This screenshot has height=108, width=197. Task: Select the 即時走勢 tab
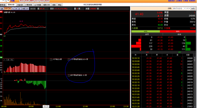pyautogui.click(x=11, y=5)
